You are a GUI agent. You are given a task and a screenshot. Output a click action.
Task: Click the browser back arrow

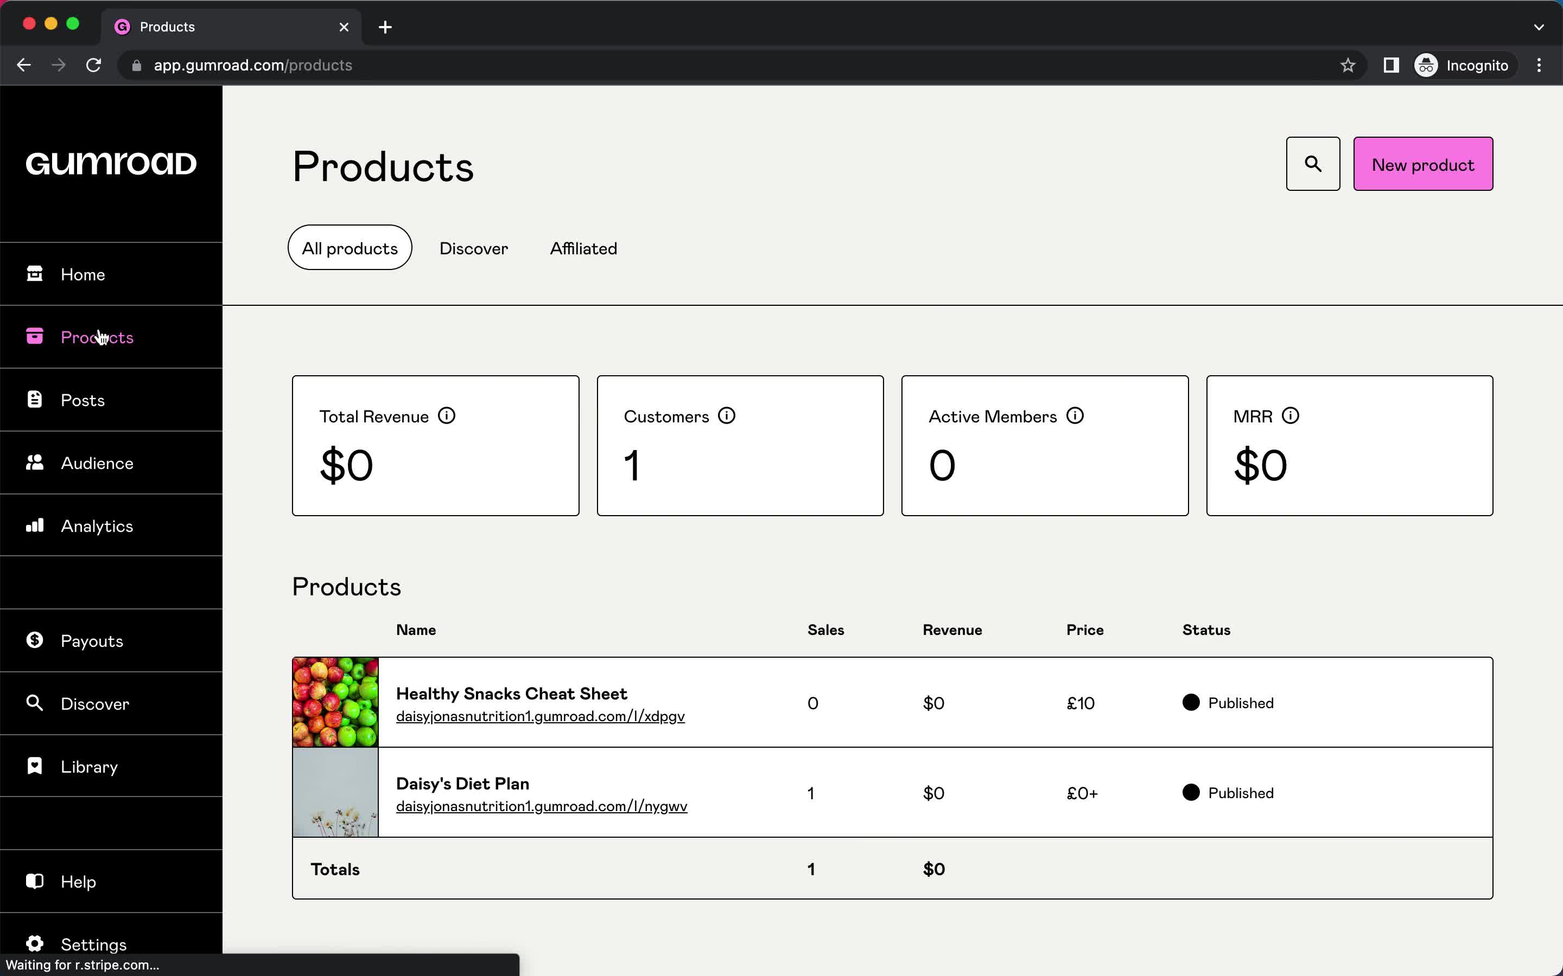24,65
